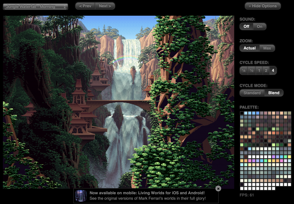The height and width of the screenshot is (204, 294).
Task: Set zoom to Max
Action: click(267, 48)
